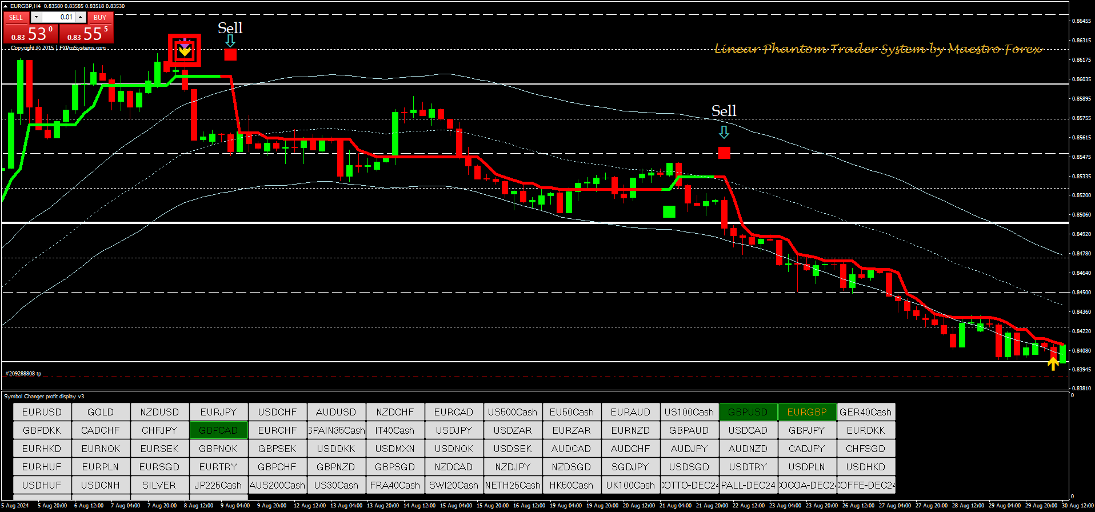Click the yellow up-arrow signal on chart
This screenshot has height=512, width=1095.
pos(1053,363)
